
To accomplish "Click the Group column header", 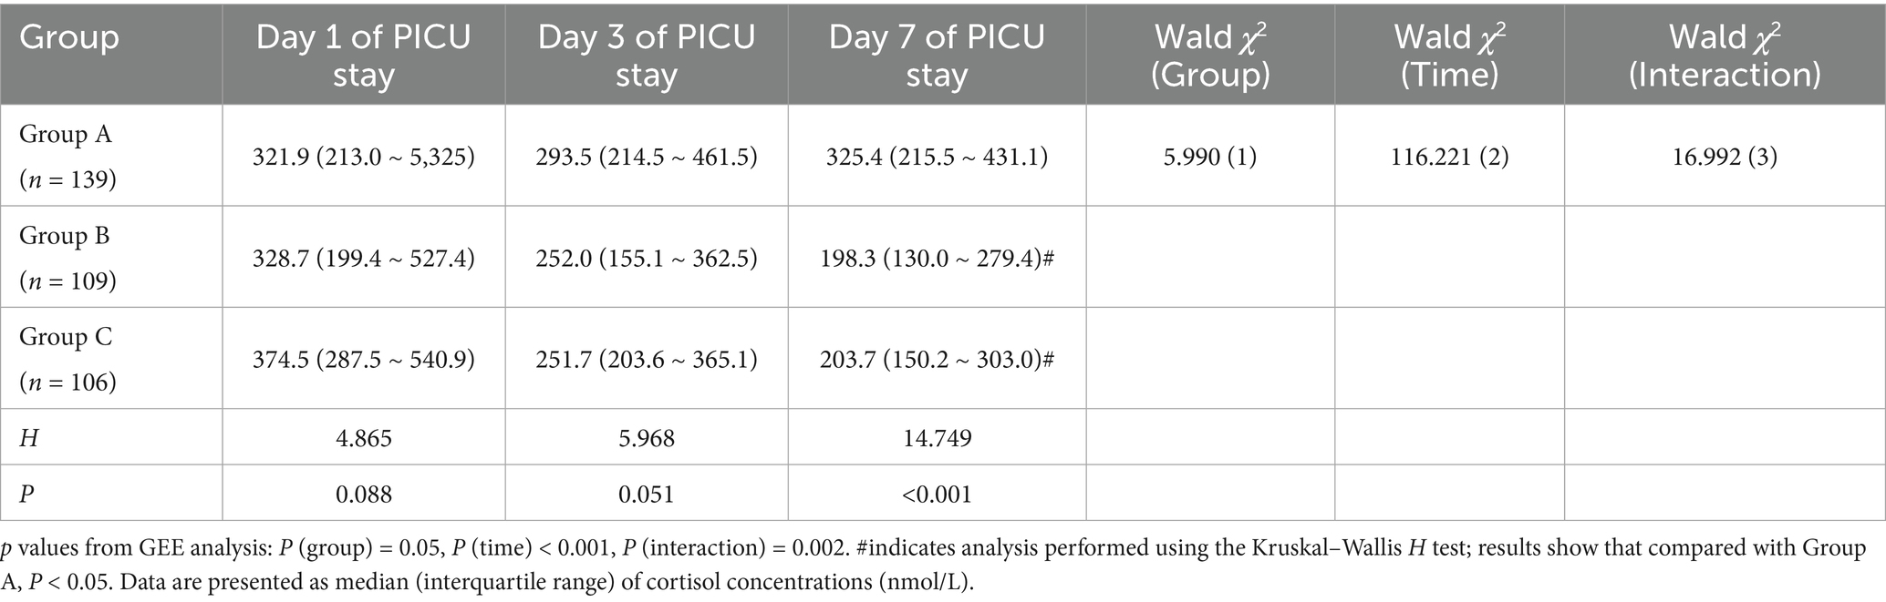I will point(69,37).
